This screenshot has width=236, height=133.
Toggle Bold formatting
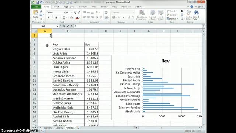[x=48, y=18]
